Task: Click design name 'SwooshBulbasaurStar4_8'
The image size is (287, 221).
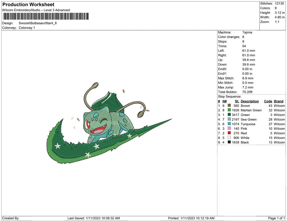Action: (x=38, y=23)
